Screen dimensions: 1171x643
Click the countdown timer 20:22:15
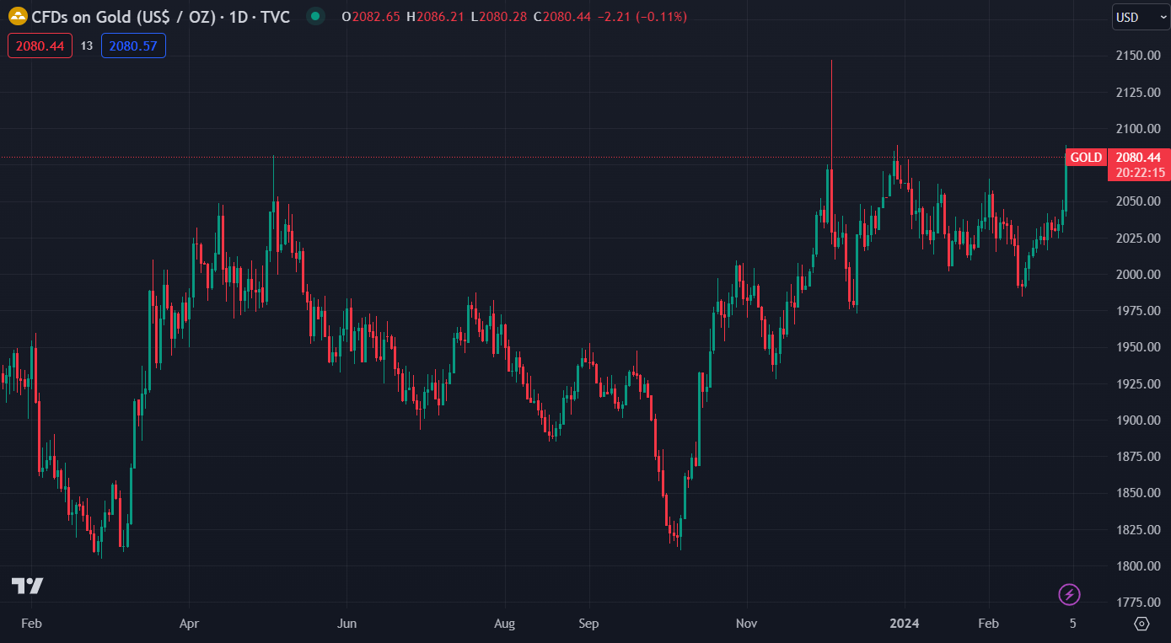[1140, 172]
